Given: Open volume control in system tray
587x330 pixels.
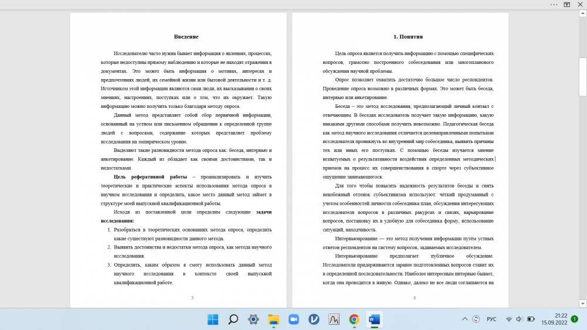Looking at the screenshot, I should (x=519, y=319).
